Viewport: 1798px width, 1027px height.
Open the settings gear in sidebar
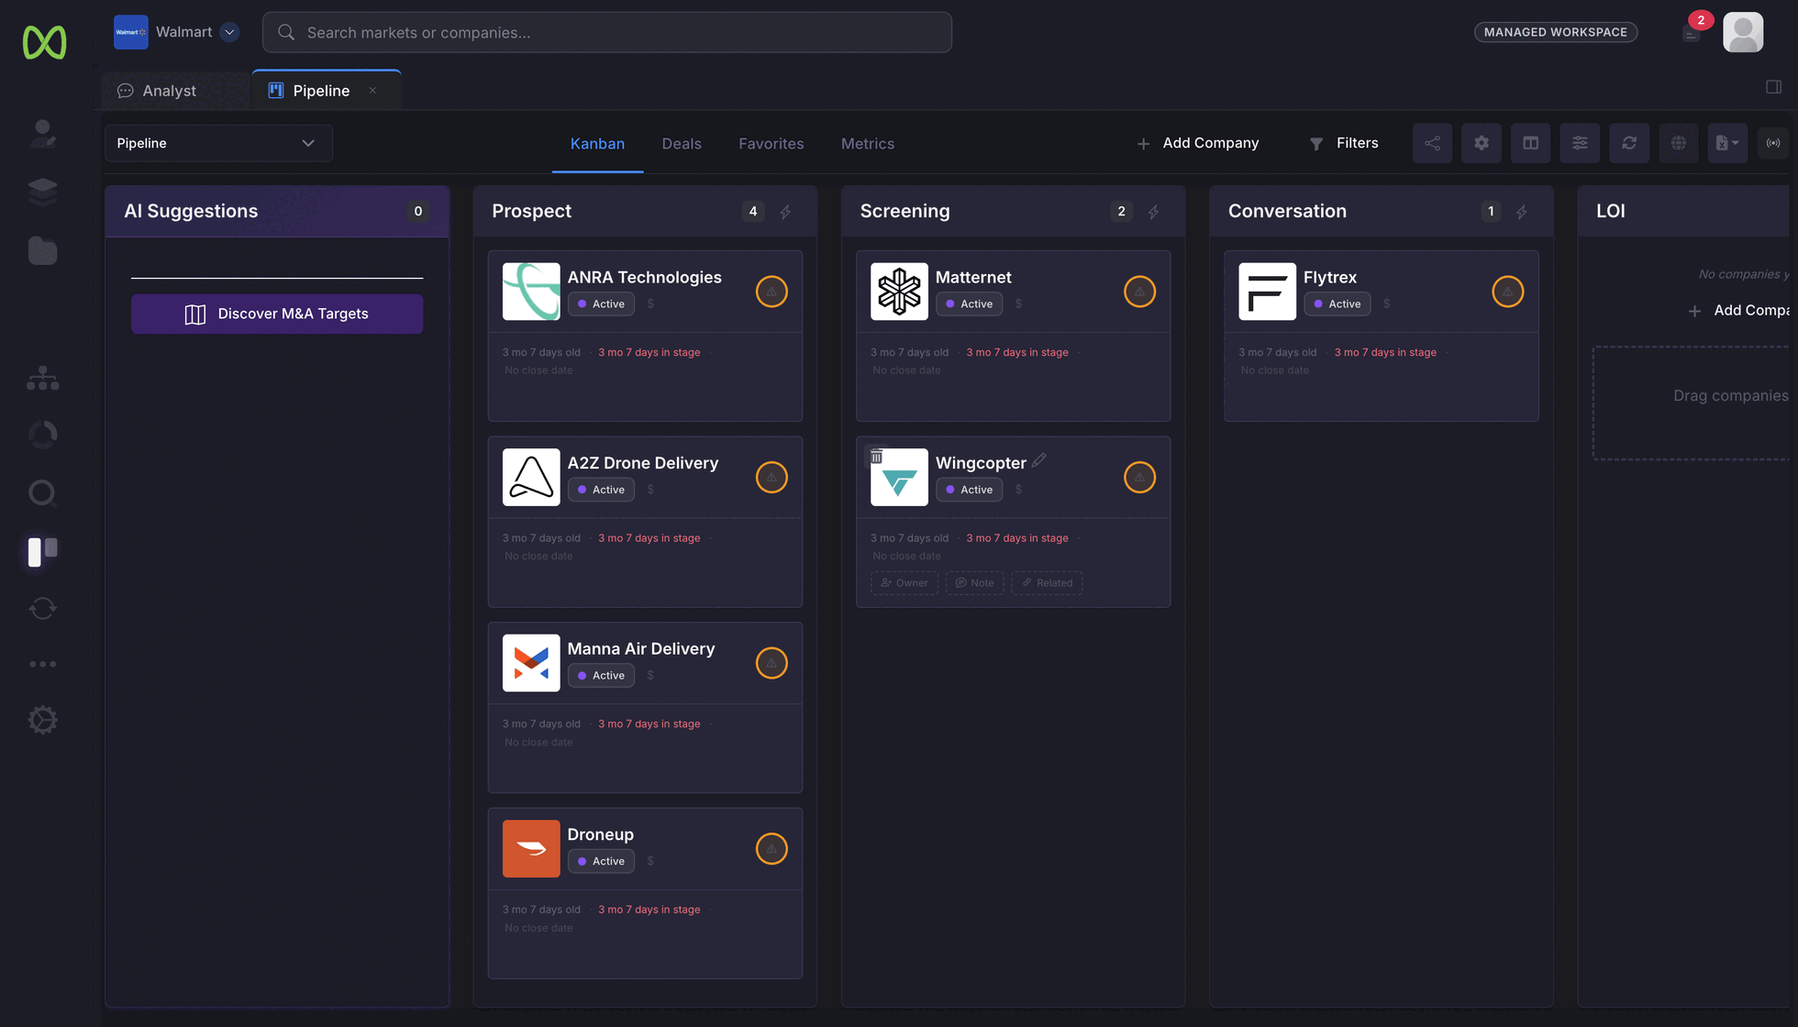click(x=42, y=720)
